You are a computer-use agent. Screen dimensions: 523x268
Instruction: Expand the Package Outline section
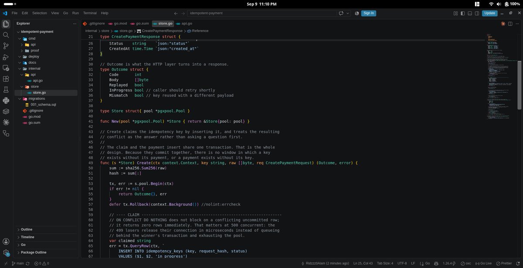click(47, 252)
